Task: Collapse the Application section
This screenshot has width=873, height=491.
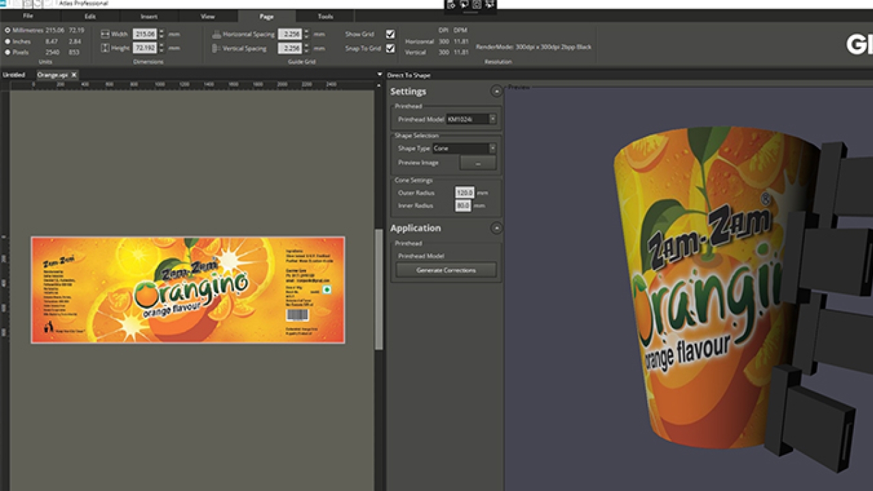Action: pyautogui.click(x=496, y=228)
